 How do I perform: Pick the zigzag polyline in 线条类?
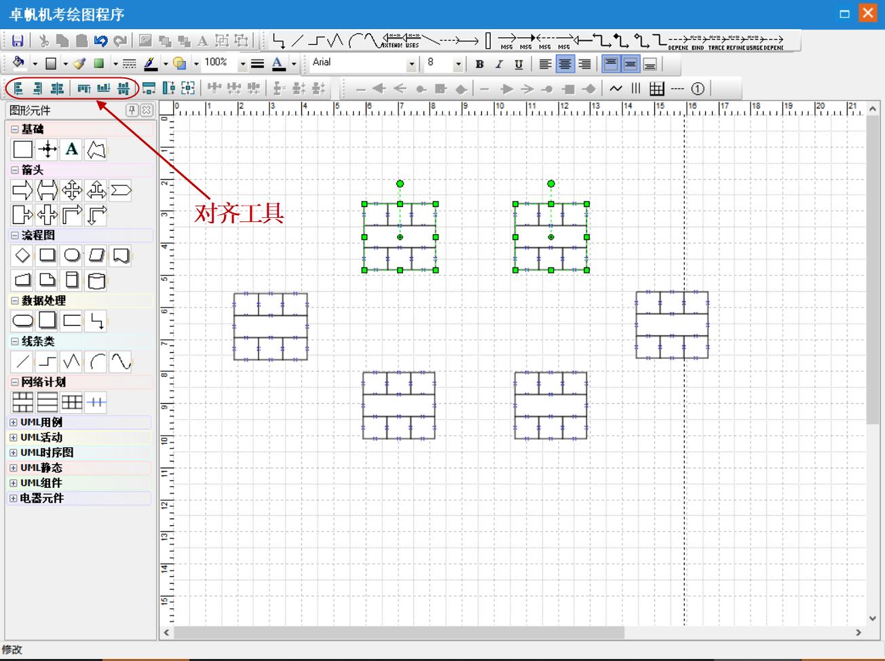tap(72, 362)
